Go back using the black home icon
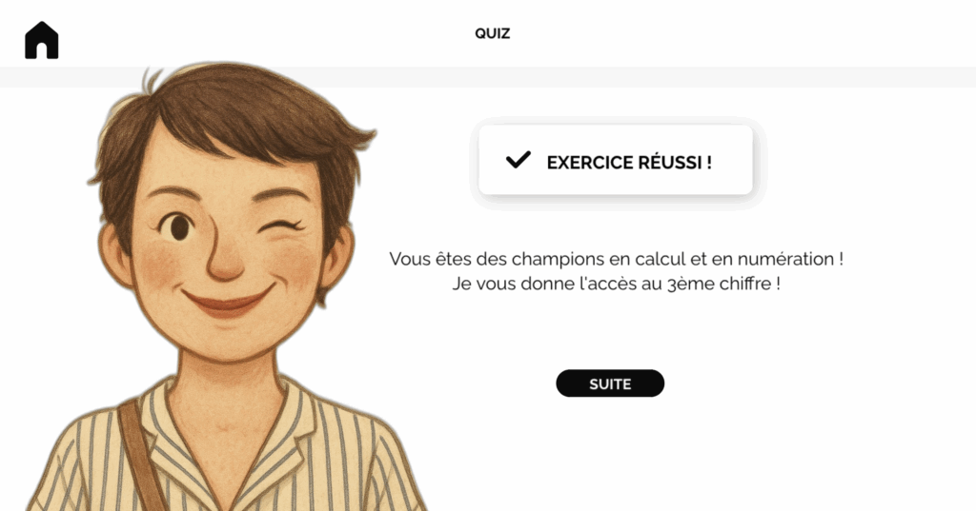The image size is (976, 511). [x=42, y=40]
